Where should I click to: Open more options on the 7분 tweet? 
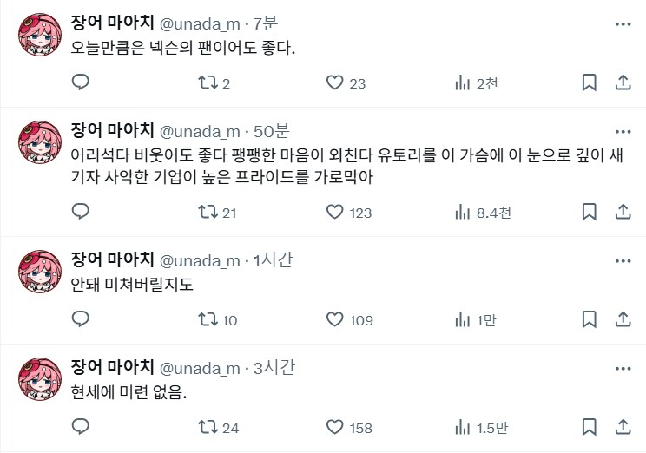click(x=622, y=23)
